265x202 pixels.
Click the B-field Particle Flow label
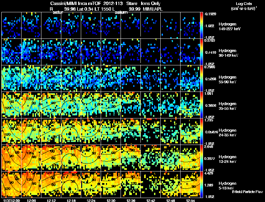247,192
